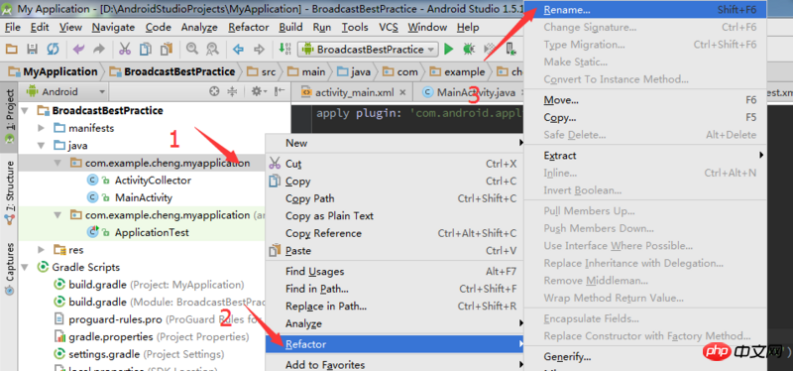
Task: Click Collapse All icon in Project panel
Action: [x=232, y=91]
